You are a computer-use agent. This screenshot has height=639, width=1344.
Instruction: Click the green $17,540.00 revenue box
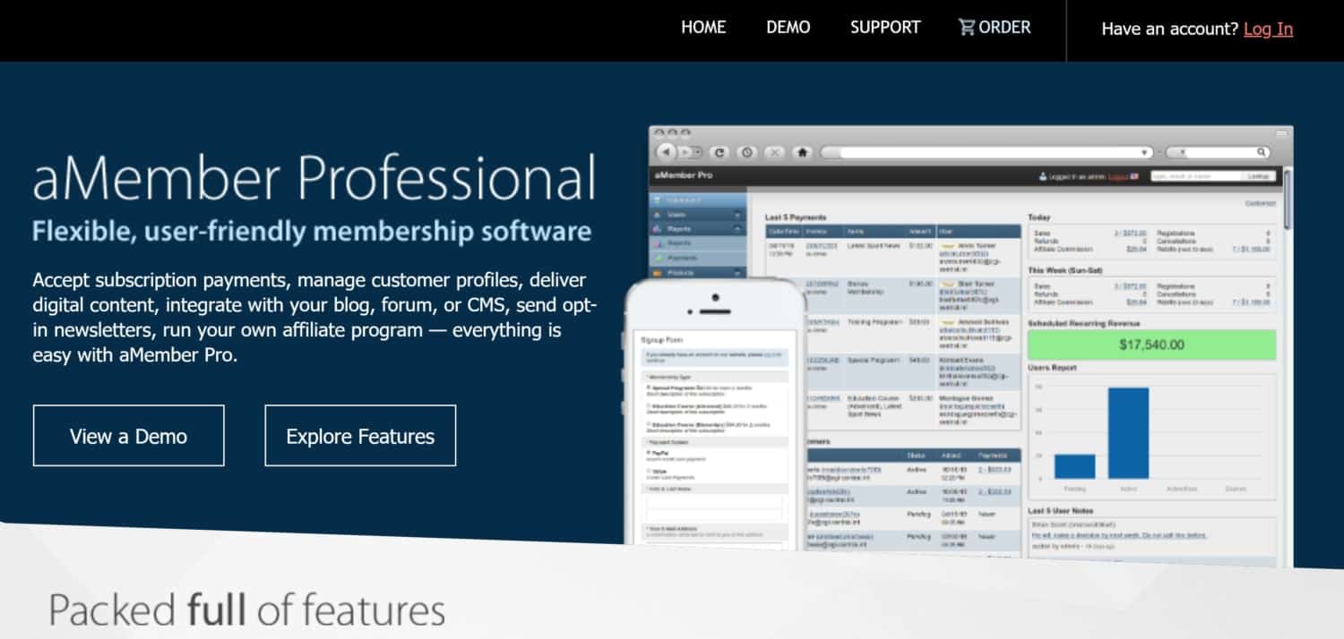pos(1151,345)
